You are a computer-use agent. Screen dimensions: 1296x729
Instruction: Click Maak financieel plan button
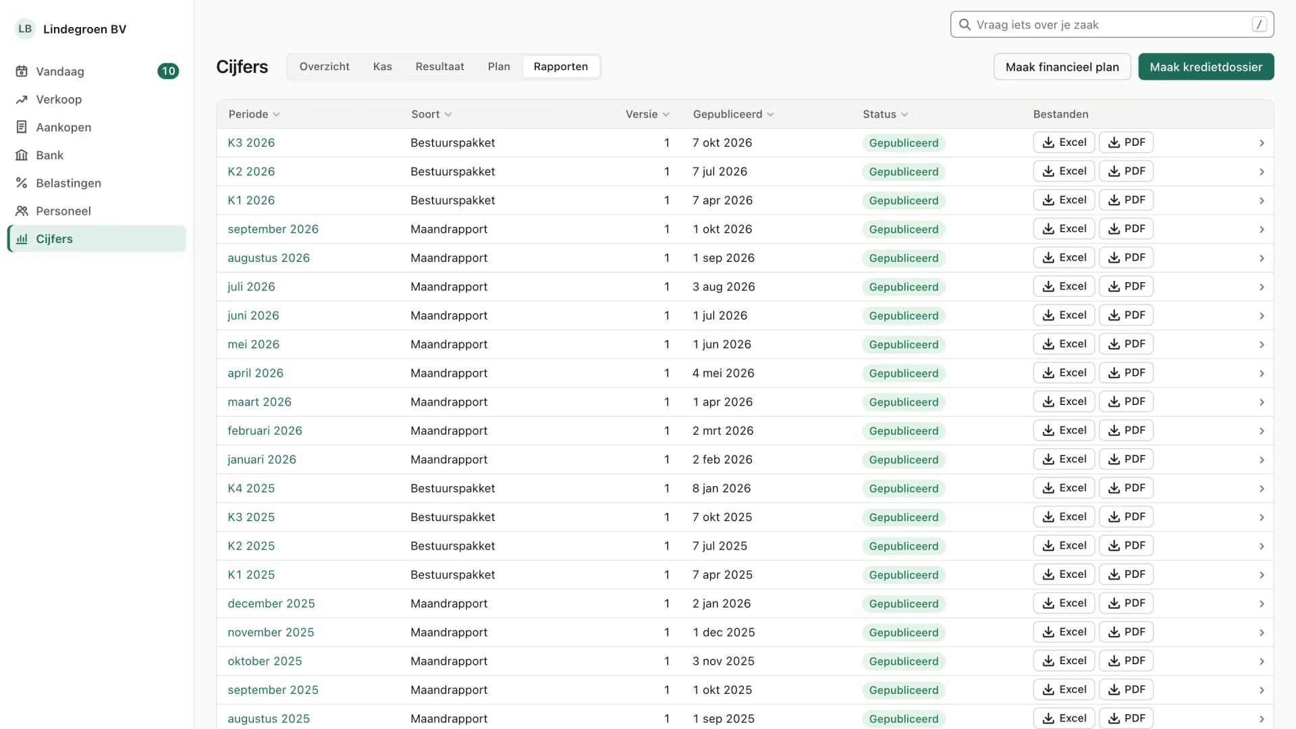tap(1062, 67)
